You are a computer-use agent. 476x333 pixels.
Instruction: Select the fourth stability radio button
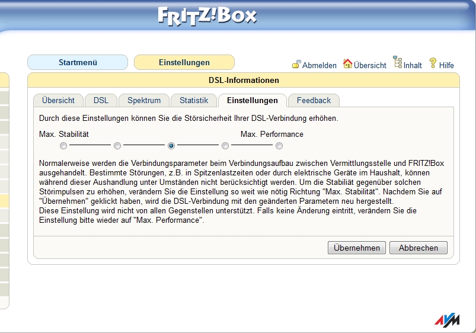click(225, 146)
